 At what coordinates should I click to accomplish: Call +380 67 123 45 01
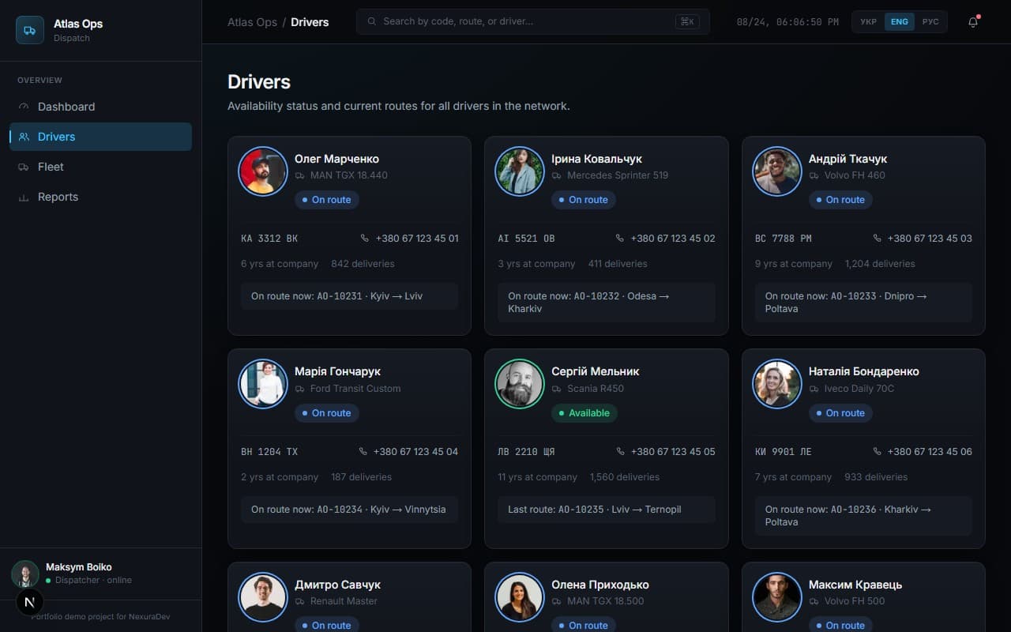pyautogui.click(x=409, y=238)
